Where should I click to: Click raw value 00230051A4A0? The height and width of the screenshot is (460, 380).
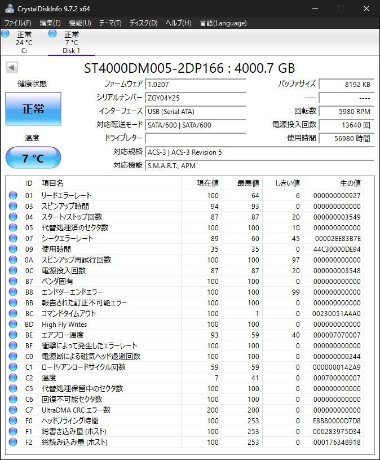click(337, 314)
